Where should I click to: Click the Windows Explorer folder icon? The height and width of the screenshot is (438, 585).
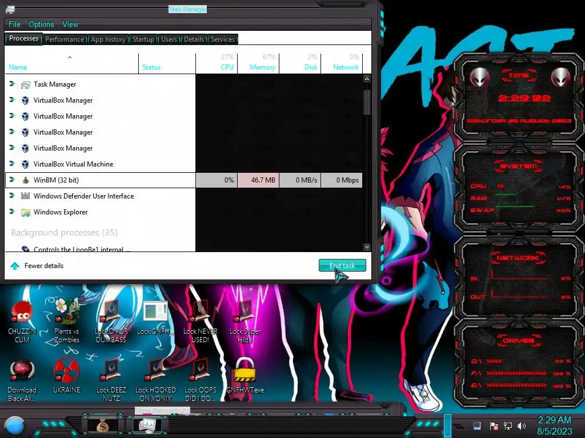click(25, 212)
